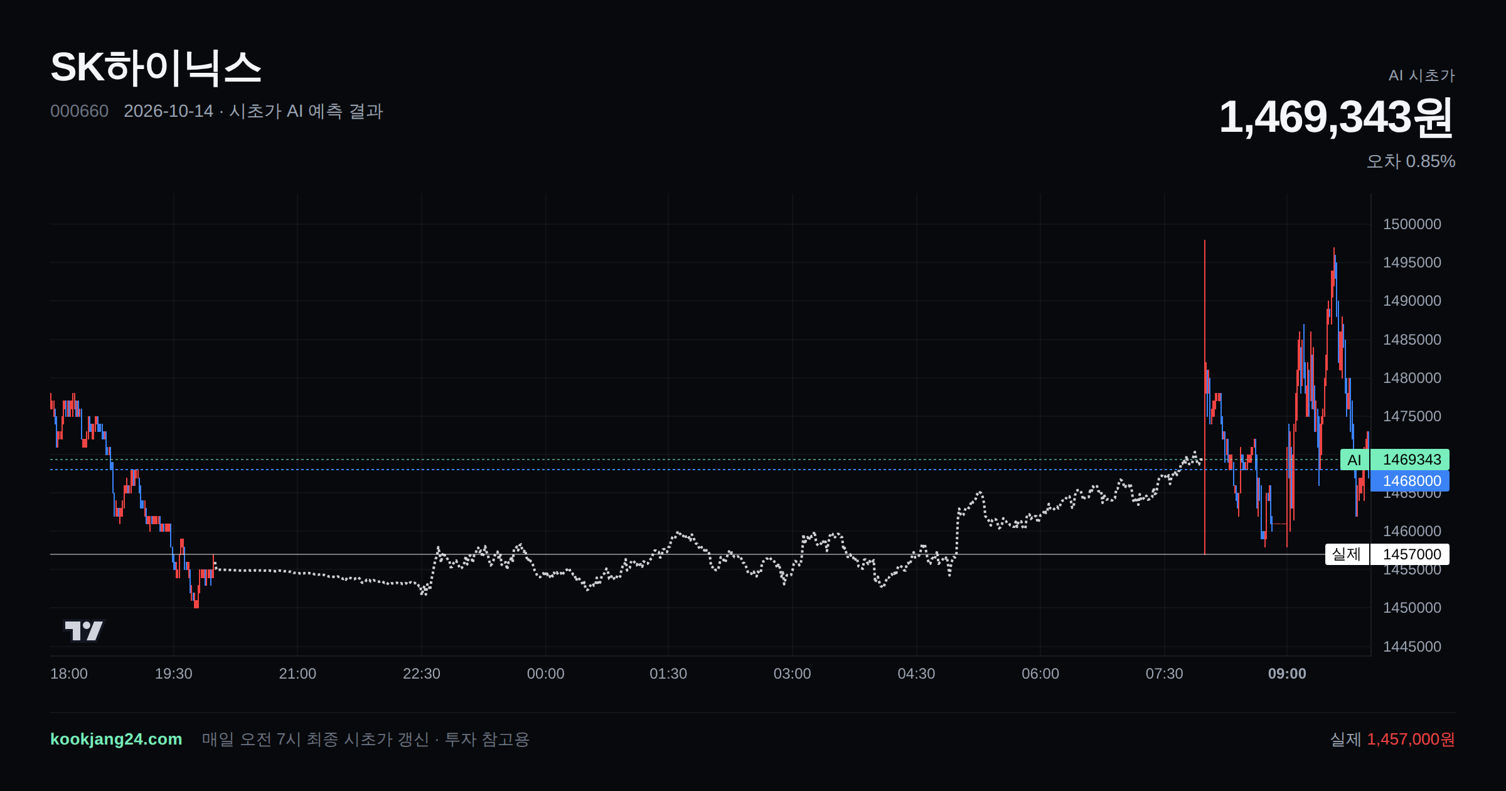Select the 01:30 time axis label
This screenshot has height=791, width=1506.
tap(668, 674)
